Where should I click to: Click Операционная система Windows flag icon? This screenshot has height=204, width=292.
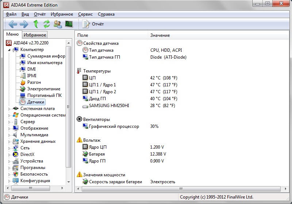click(x=16, y=115)
